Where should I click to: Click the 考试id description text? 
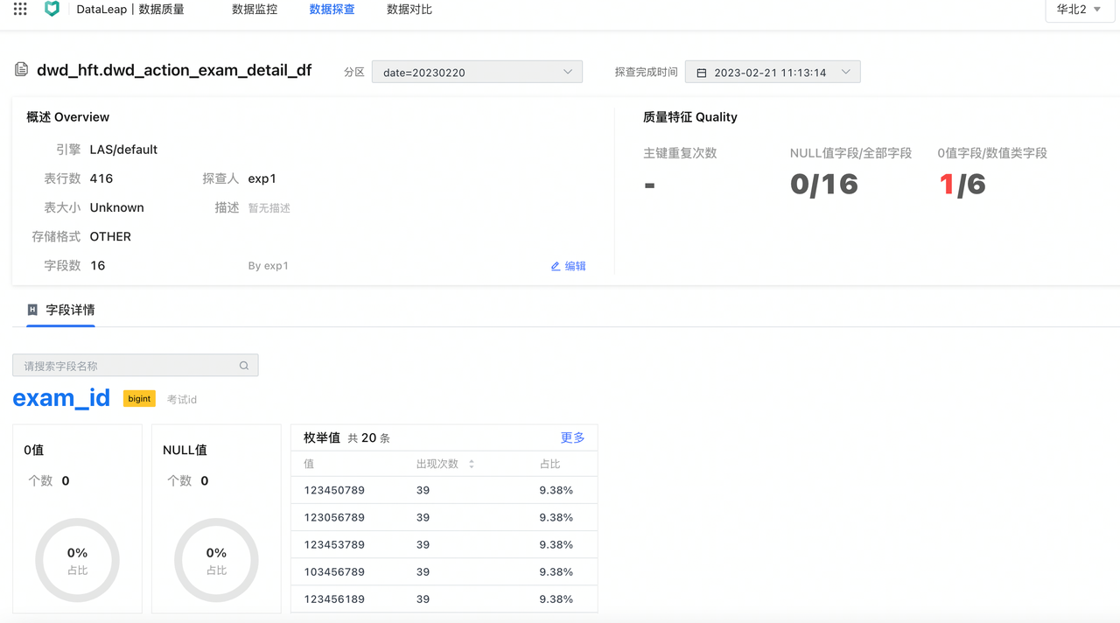182,400
